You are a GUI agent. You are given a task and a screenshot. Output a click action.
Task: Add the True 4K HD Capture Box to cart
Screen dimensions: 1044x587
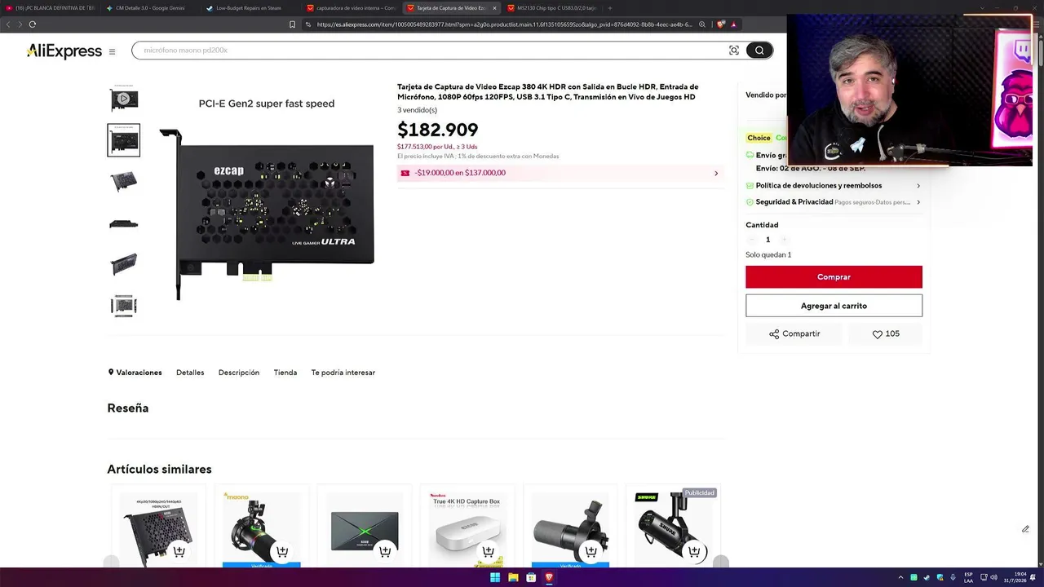pos(488,551)
